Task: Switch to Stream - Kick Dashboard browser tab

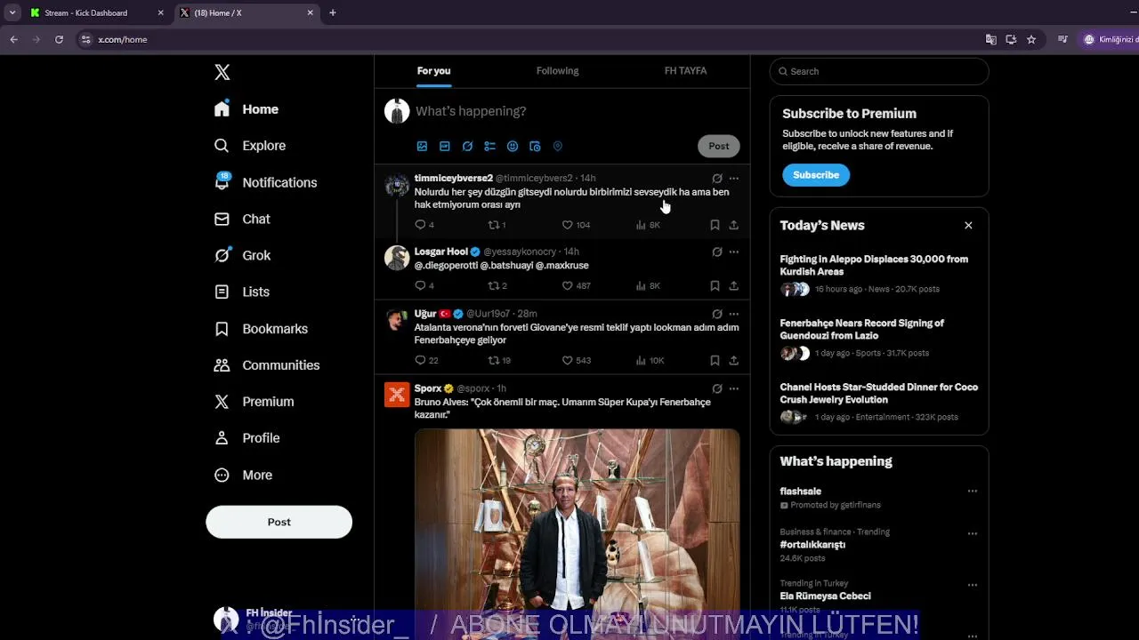Action: pos(96,12)
